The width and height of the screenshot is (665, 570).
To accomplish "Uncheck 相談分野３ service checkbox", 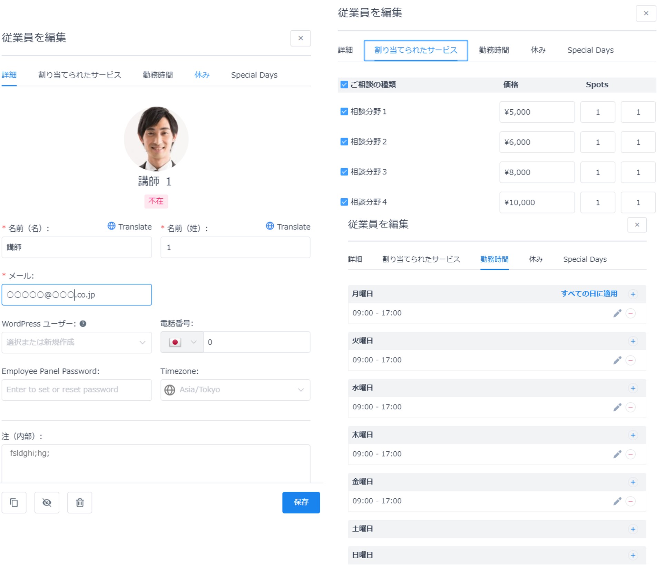I will (x=344, y=172).
